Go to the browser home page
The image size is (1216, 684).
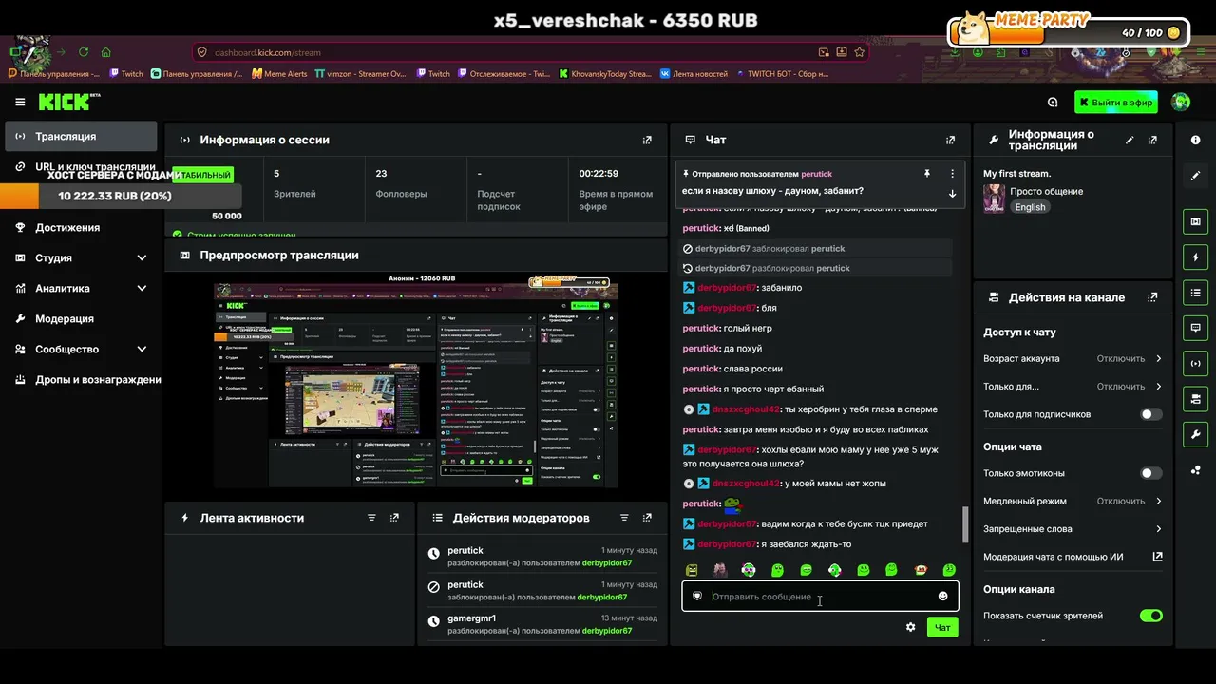click(105, 52)
